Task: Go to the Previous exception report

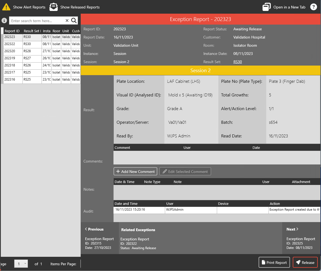Action: [94, 229]
